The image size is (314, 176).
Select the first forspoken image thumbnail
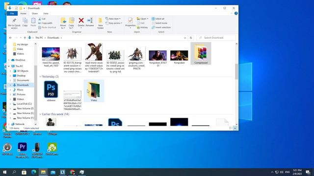click(158, 55)
